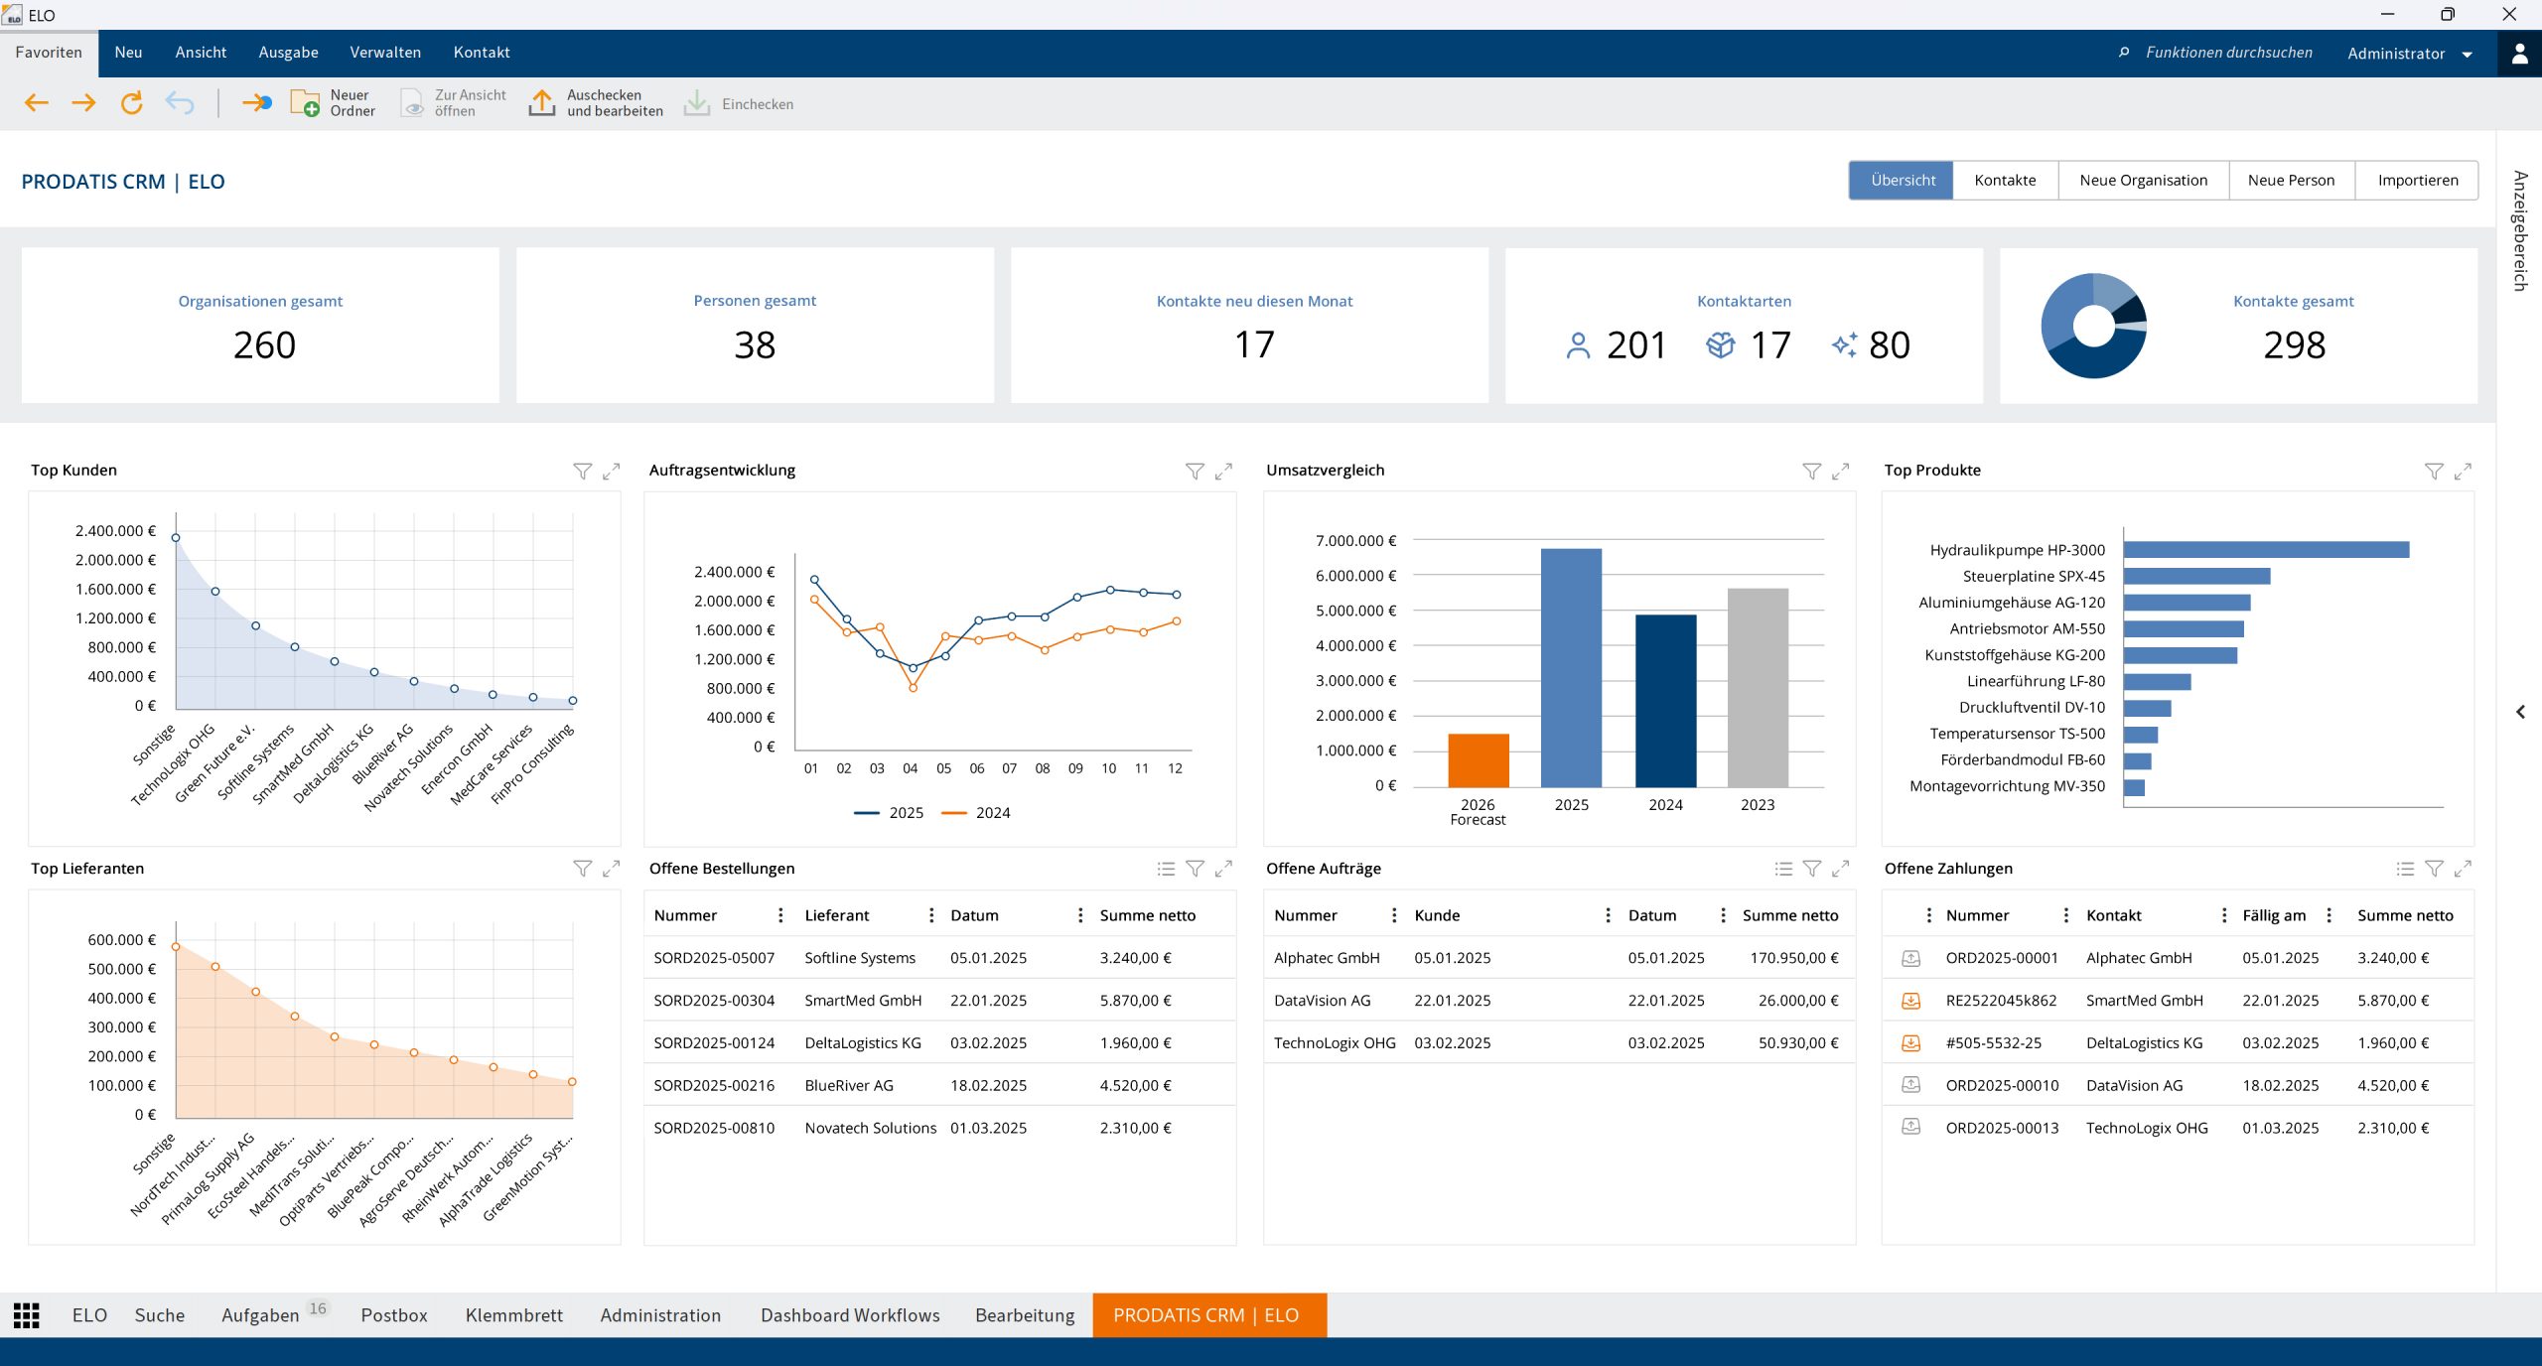Click the Funktionen durchsuchen search field
2542x1366 pixels.
tap(2228, 53)
